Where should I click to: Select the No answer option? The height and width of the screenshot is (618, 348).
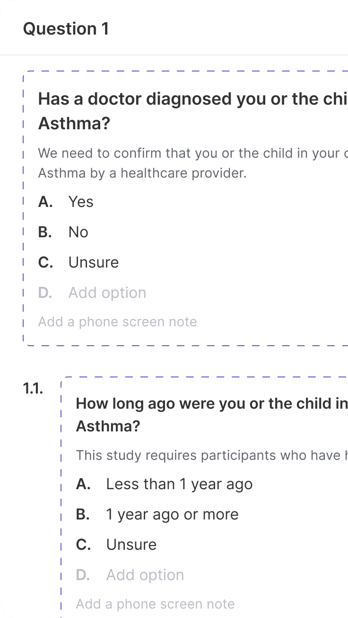[78, 232]
